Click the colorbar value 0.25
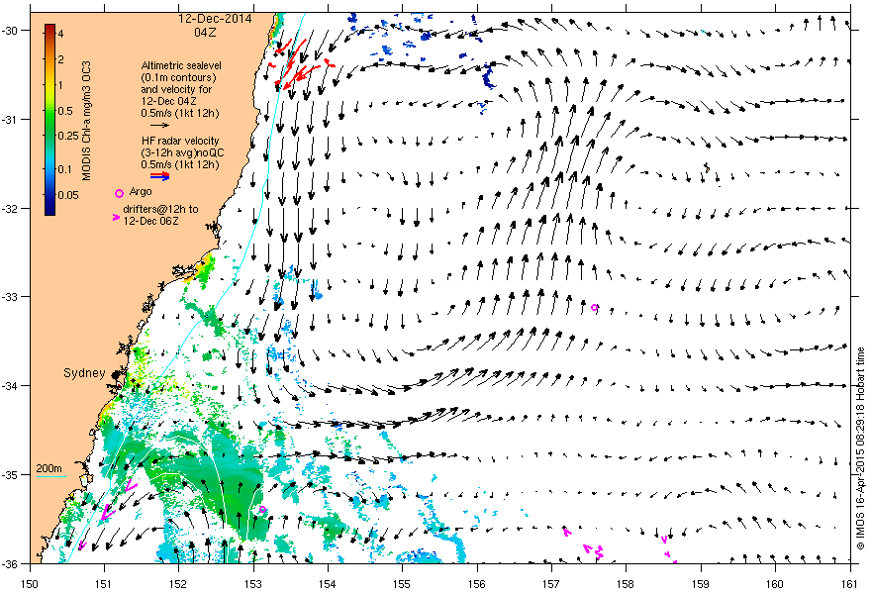 [68, 136]
